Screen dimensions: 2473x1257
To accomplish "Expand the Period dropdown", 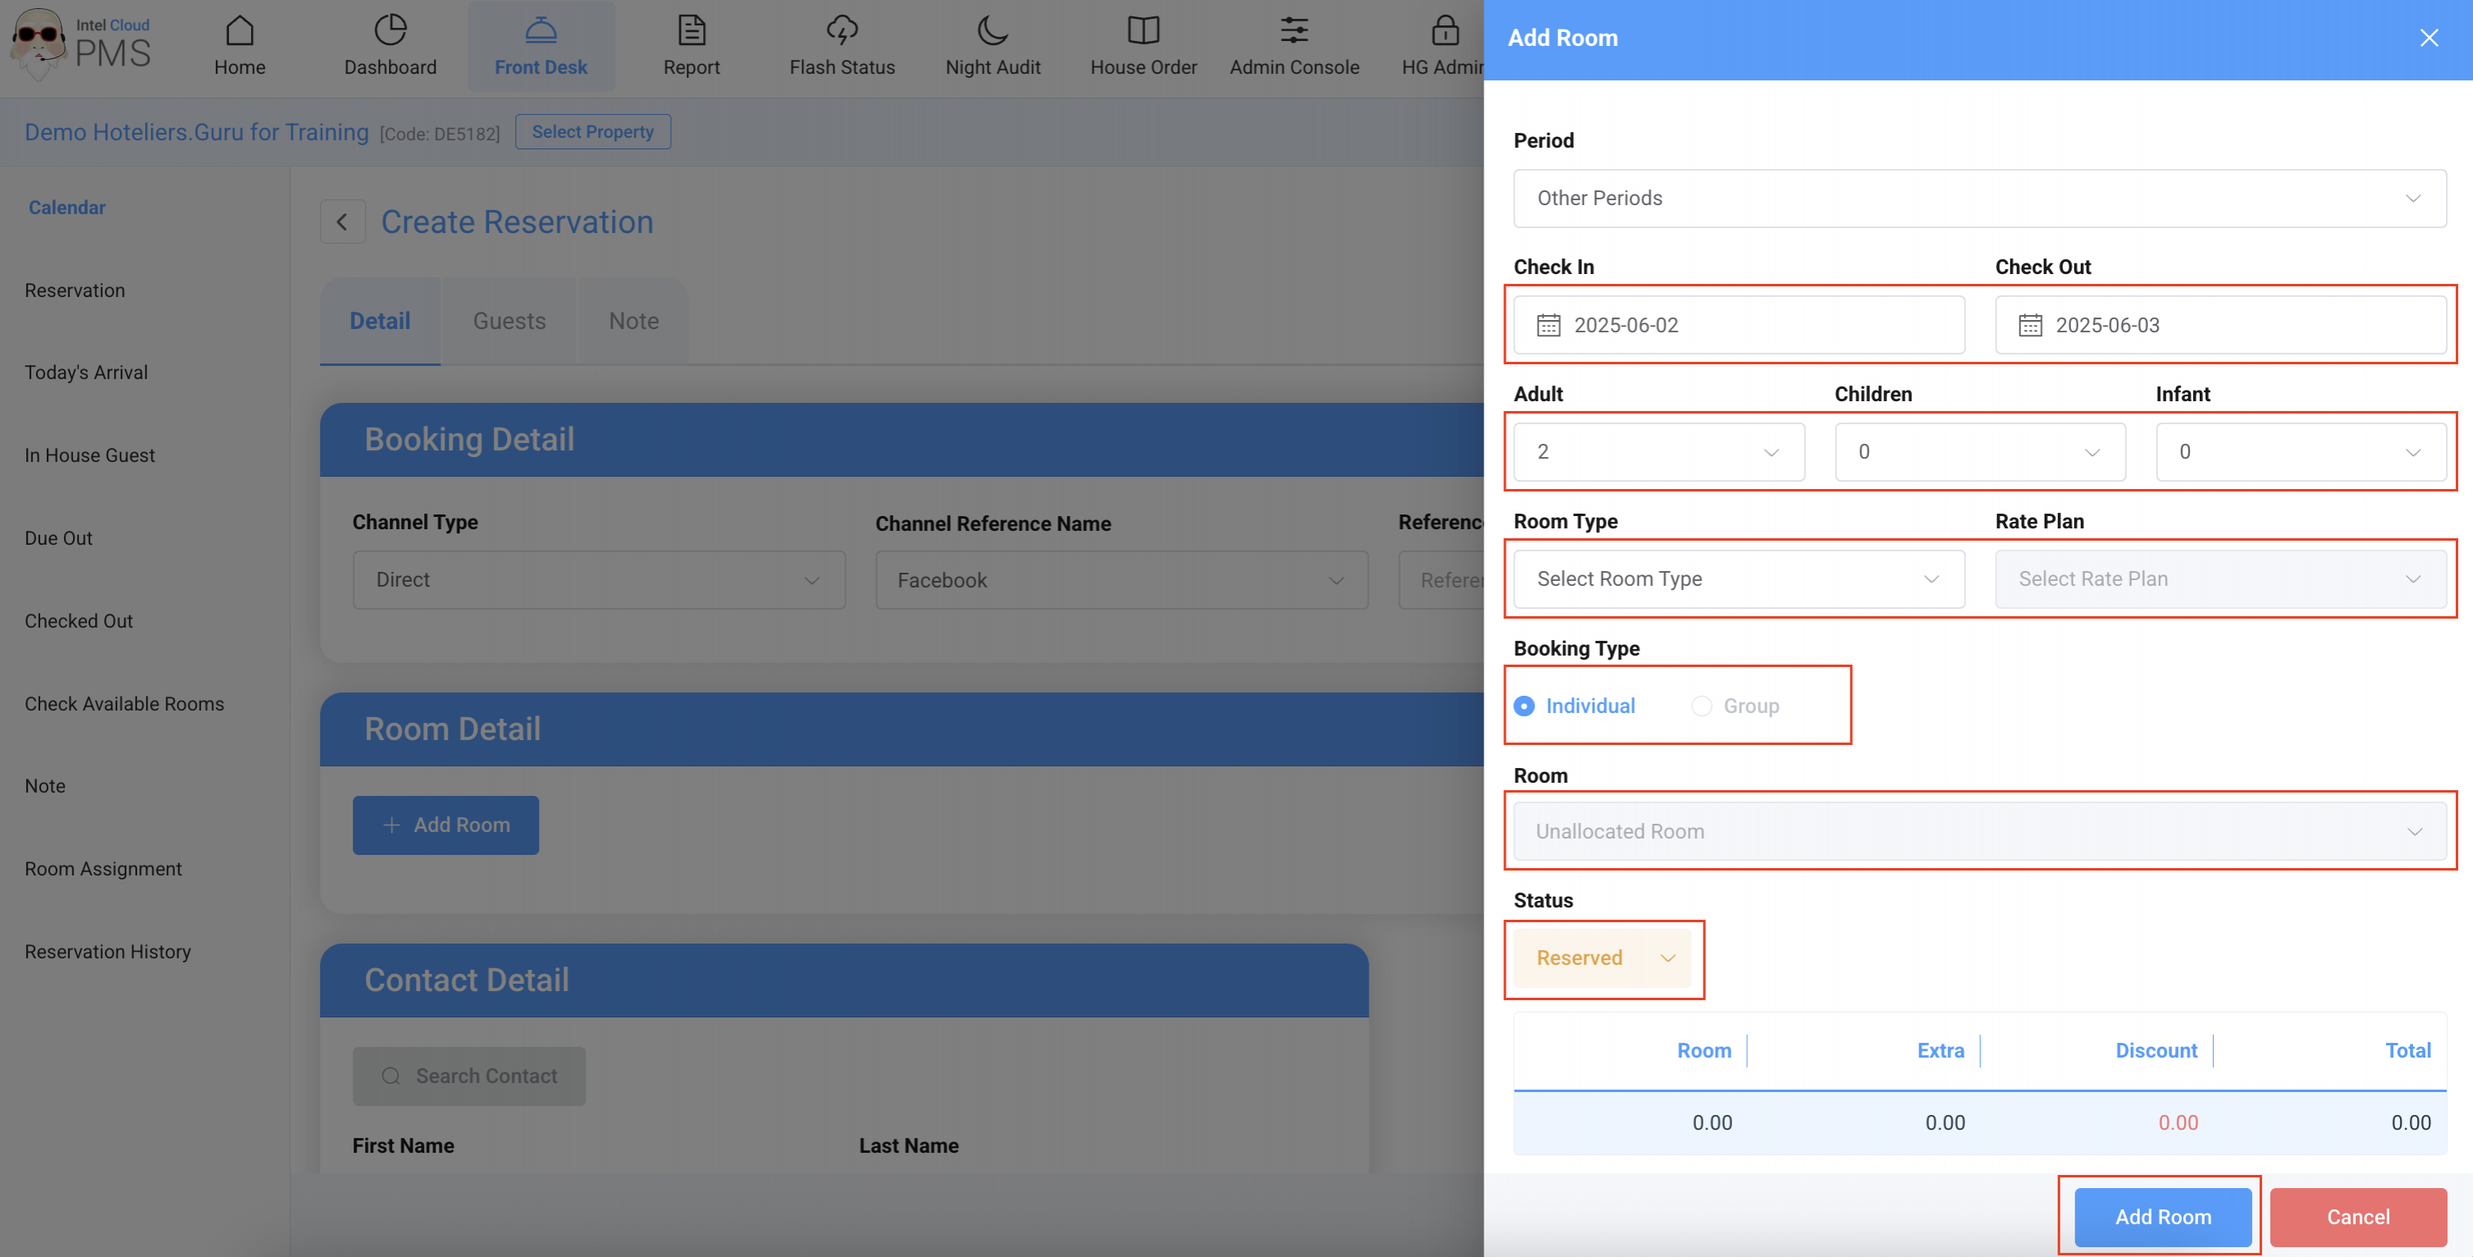I will click(1978, 199).
